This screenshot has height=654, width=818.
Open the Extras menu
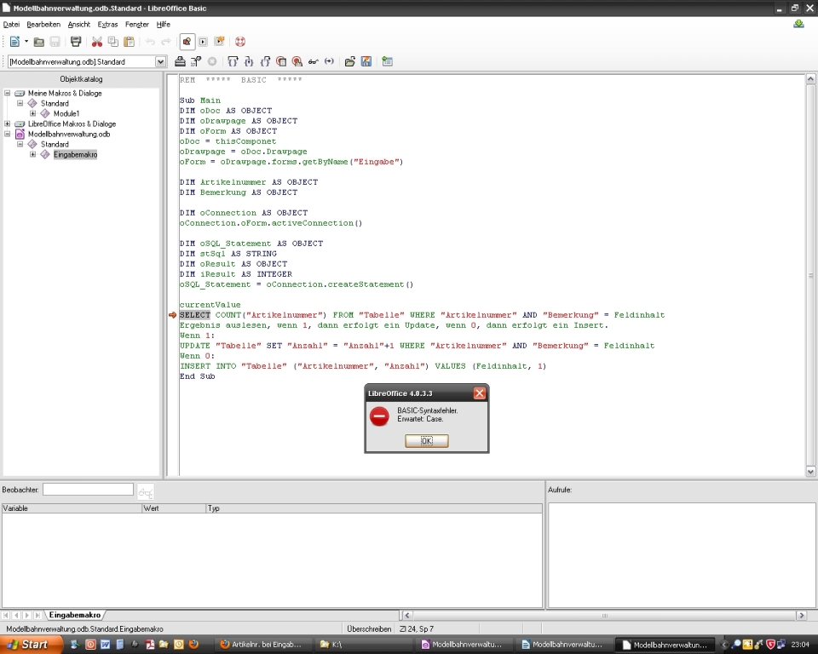coord(107,25)
